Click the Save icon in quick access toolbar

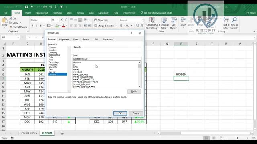pyautogui.click(x=27, y=7)
